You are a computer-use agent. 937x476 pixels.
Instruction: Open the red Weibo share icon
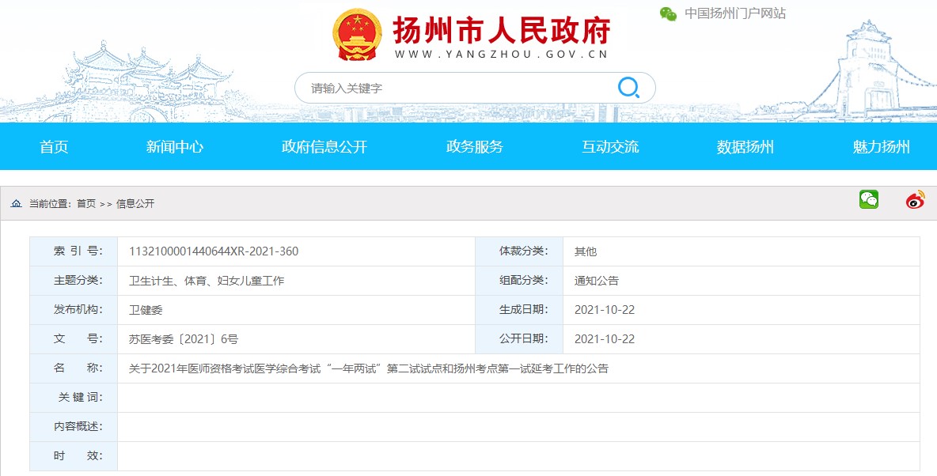point(916,200)
